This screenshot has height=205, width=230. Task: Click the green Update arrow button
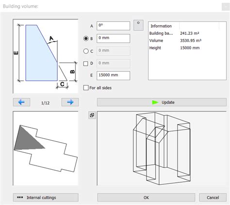[162, 102]
